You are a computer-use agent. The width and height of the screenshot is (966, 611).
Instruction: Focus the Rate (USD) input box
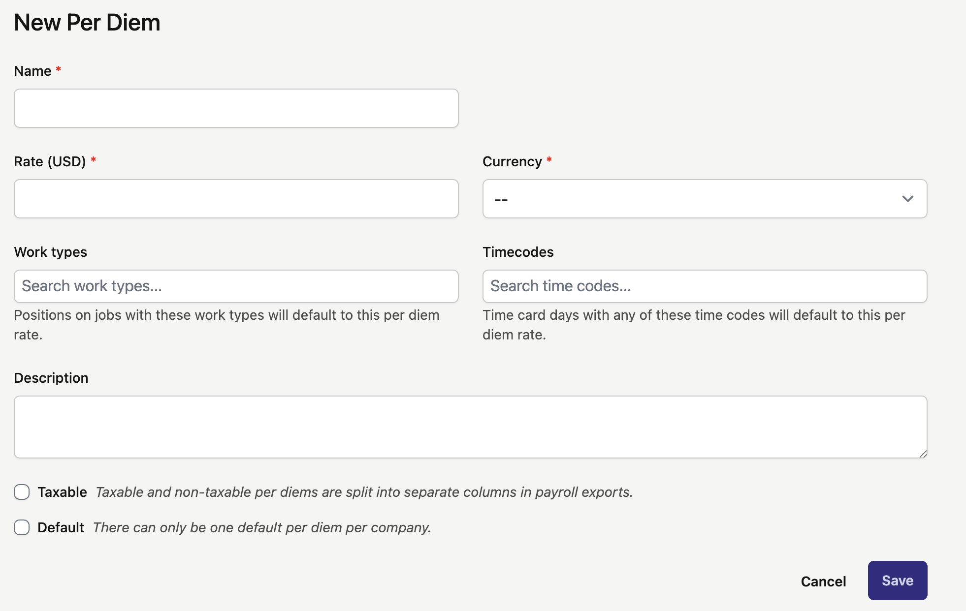coord(236,199)
